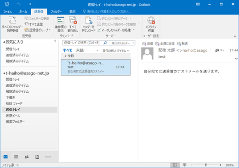This screenshot has height=168, width=239.
Task: Click quick access send/receive icon
Action: point(7,4)
